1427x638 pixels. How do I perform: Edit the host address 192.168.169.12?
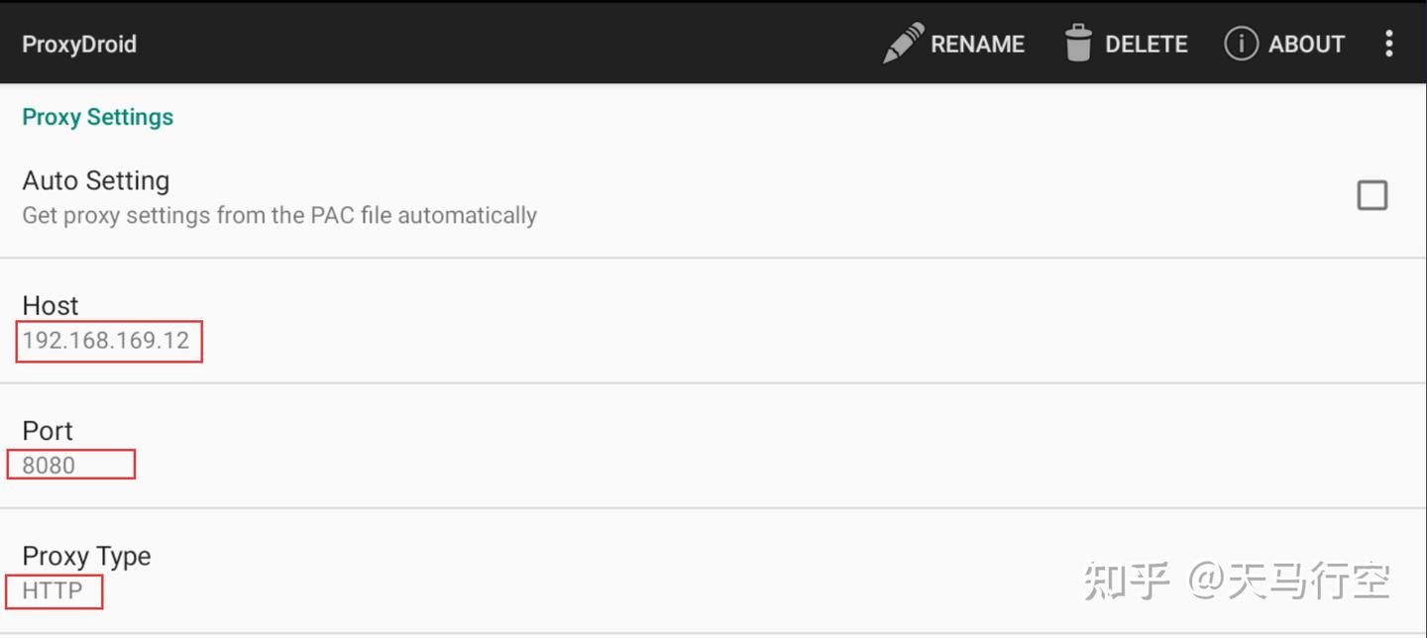106,341
